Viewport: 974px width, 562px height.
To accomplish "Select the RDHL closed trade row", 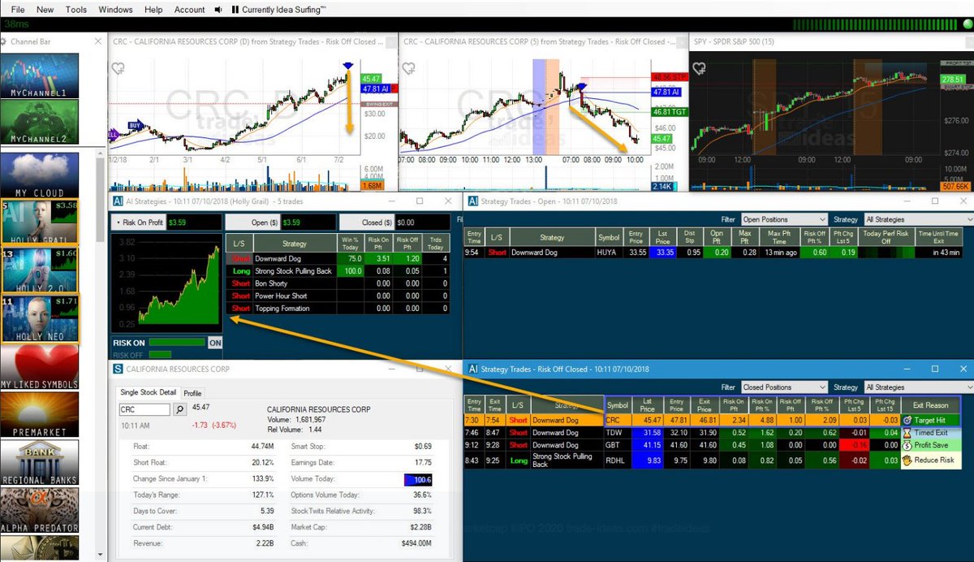I will pos(711,460).
